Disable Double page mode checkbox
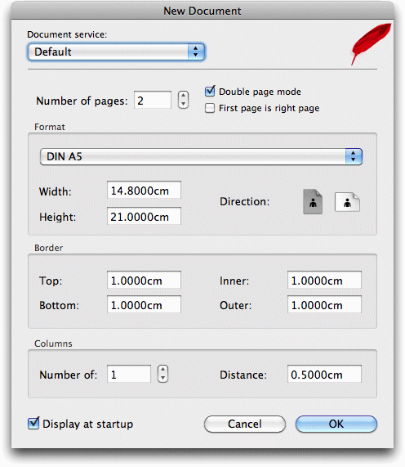The height and width of the screenshot is (467, 405). (210, 91)
